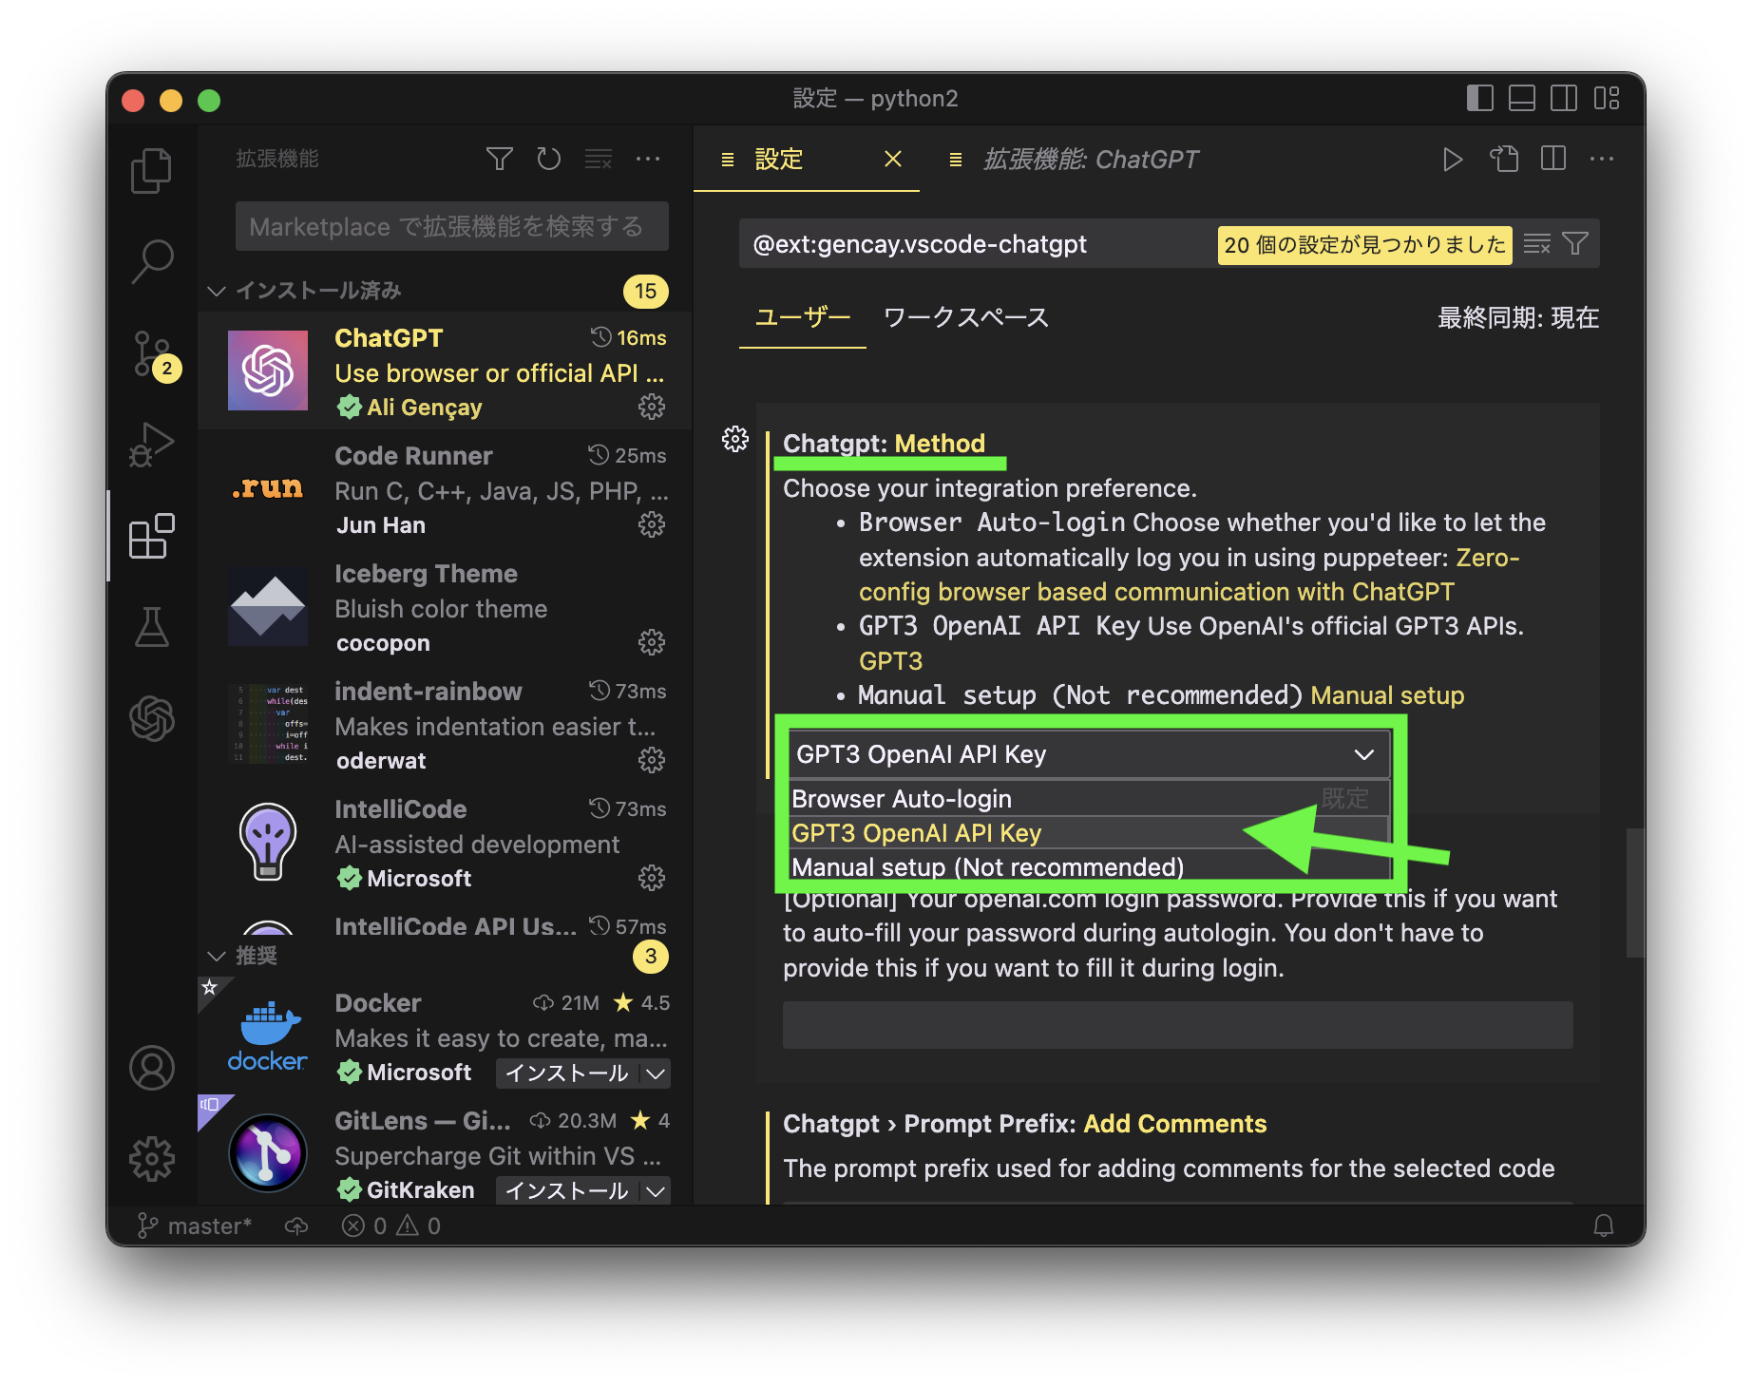Select the ChatGPT extension entry
The height and width of the screenshot is (1387, 1752).
(x=445, y=371)
